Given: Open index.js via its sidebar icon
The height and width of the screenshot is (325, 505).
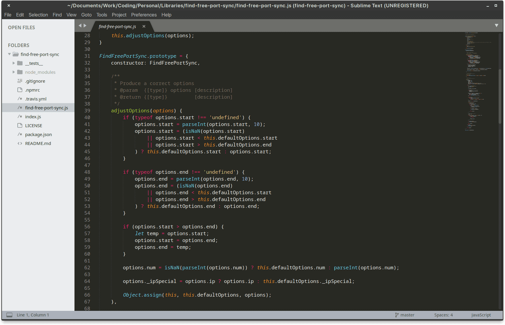Looking at the screenshot, I should 19,117.
